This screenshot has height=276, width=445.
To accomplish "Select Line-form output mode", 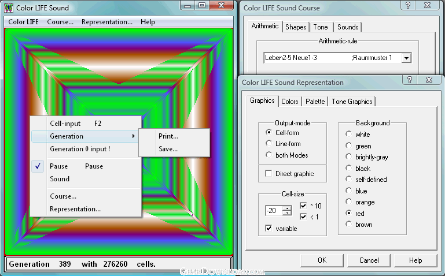I will tap(283, 144).
